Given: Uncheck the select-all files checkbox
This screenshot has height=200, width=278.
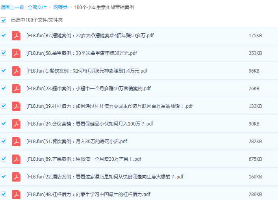Looking at the screenshot, I should [4, 20].
